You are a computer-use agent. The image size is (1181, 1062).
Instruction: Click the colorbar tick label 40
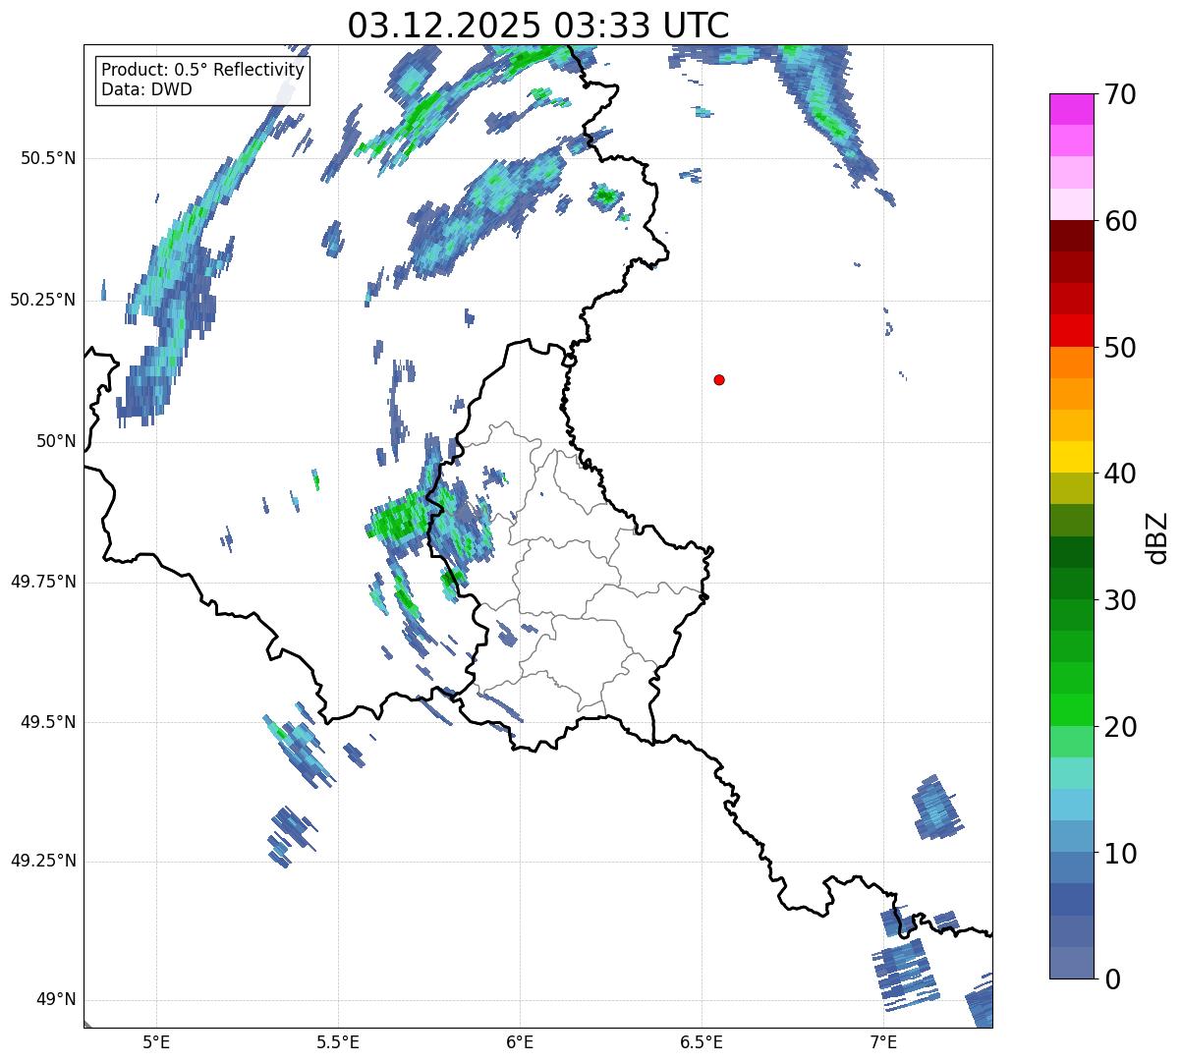pos(1120,474)
